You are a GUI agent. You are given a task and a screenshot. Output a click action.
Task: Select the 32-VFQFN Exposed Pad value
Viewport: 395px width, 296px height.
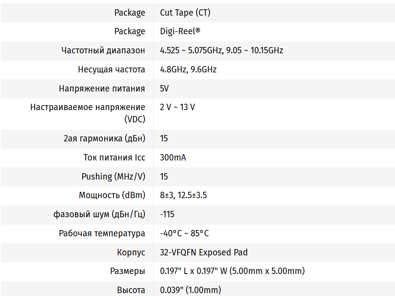click(204, 252)
